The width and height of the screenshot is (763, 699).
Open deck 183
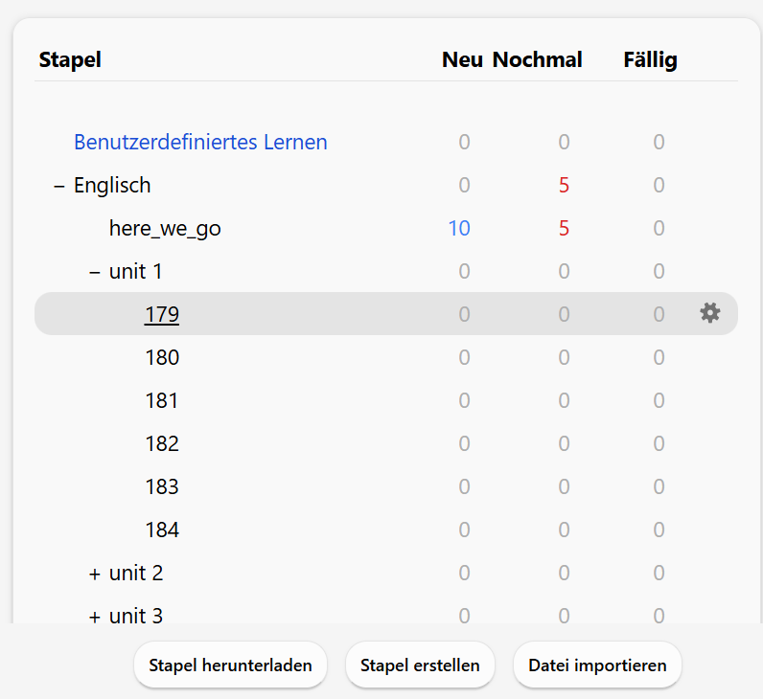[x=162, y=486]
